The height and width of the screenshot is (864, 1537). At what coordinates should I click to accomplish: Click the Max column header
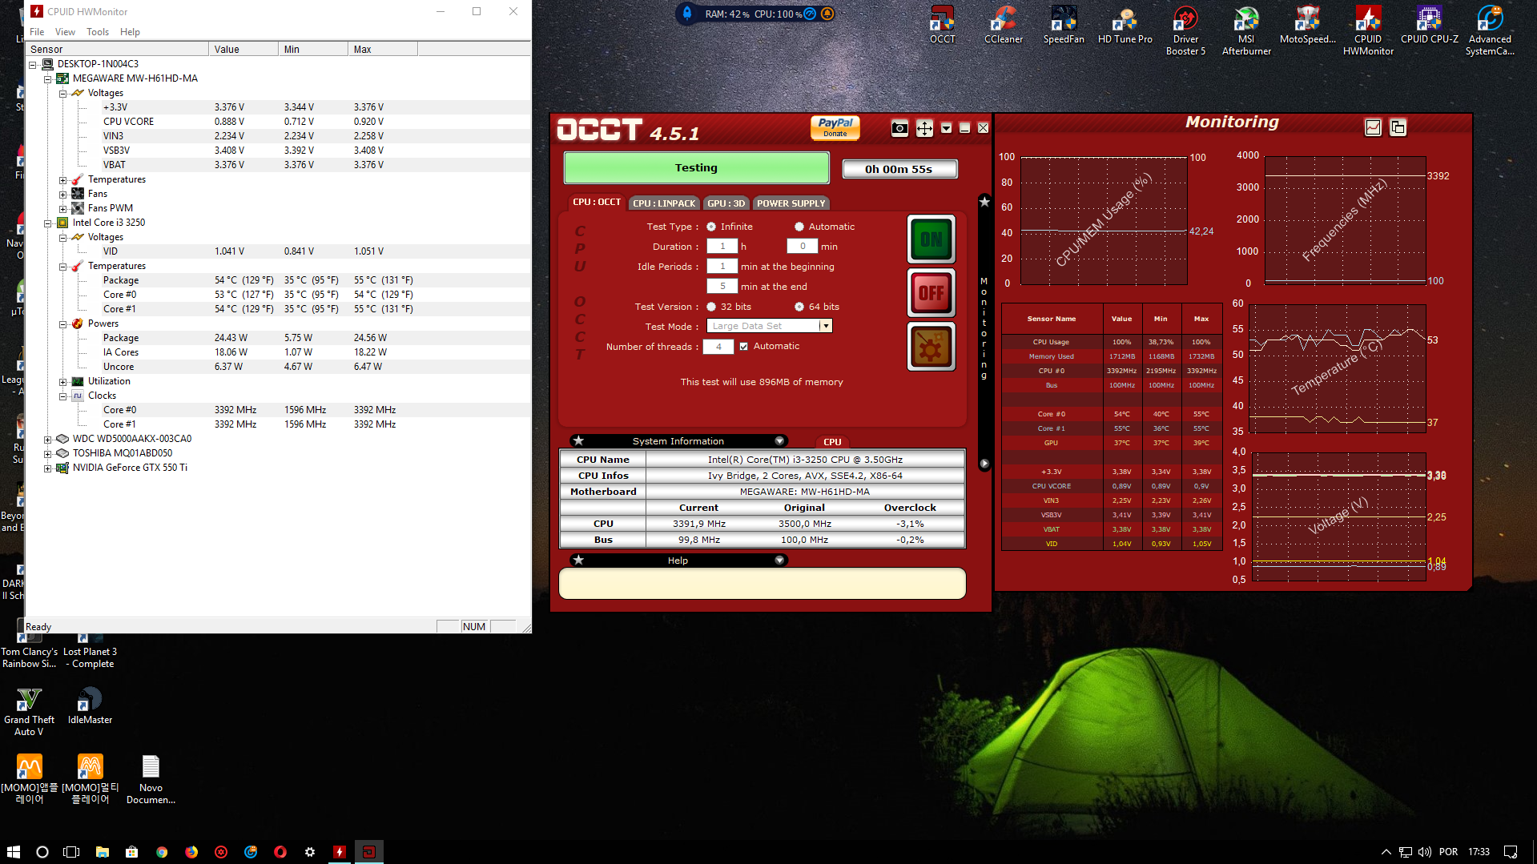(382, 50)
